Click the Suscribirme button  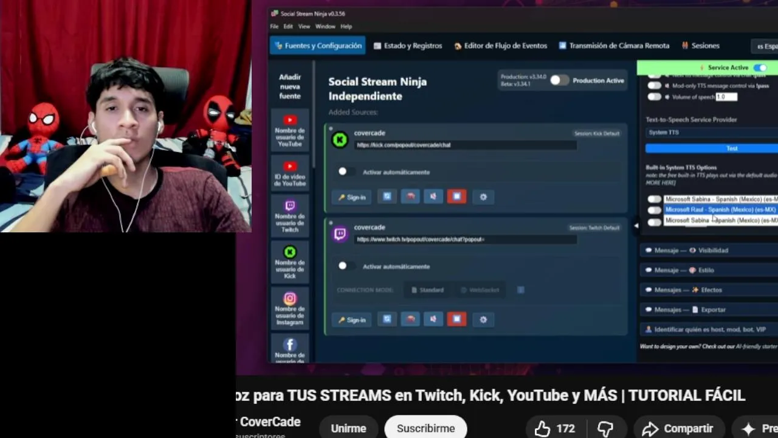click(425, 428)
